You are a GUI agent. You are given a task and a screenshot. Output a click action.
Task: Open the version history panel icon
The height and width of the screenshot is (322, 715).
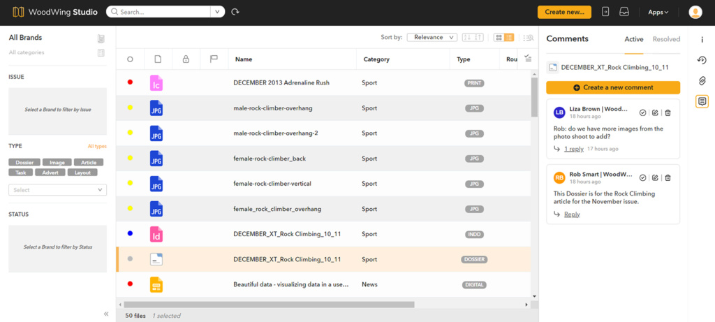point(702,60)
